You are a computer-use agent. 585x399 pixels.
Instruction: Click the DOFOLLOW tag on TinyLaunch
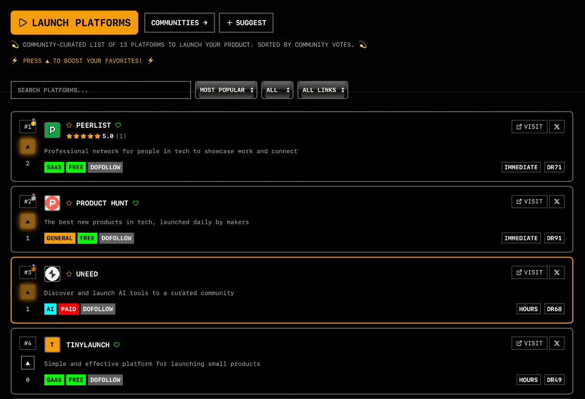105,379
